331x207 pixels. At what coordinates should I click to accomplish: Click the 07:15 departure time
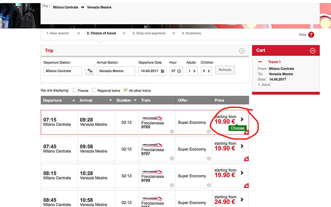click(50, 120)
